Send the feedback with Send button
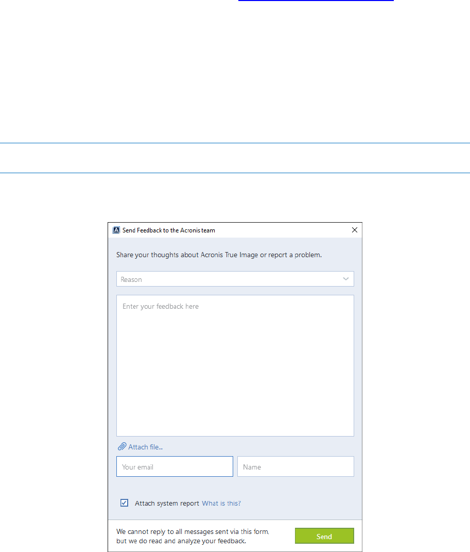 click(324, 536)
